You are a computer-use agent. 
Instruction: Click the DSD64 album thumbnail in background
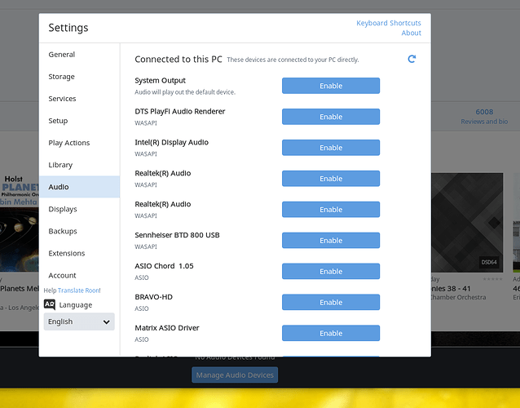pyautogui.click(x=467, y=223)
